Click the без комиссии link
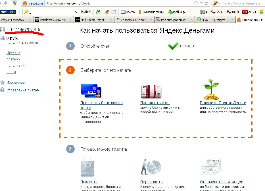This screenshot has width=265, height=191. point(163,108)
